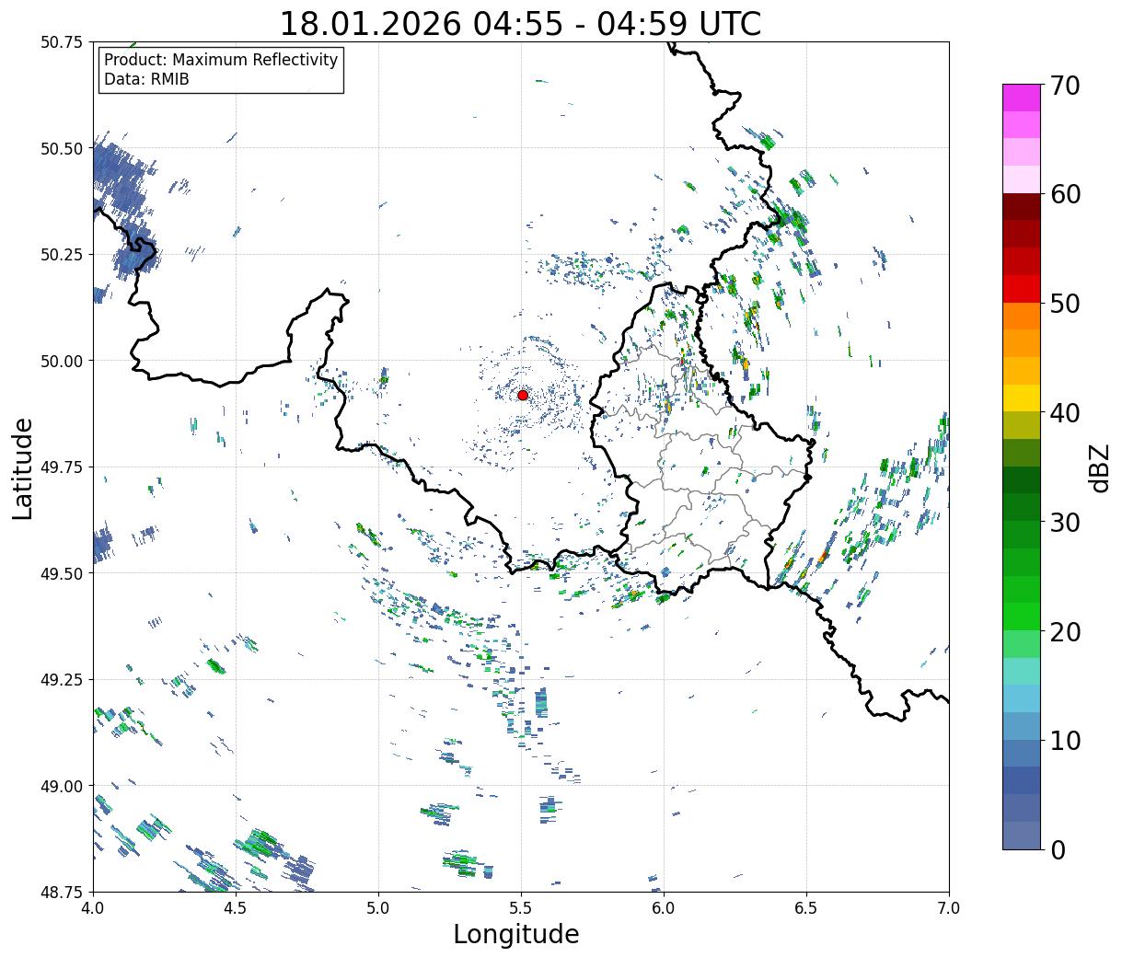1122x957 pixels.
Task: Click the dark red colorbar segment below 60
Action: [1022, 207]
